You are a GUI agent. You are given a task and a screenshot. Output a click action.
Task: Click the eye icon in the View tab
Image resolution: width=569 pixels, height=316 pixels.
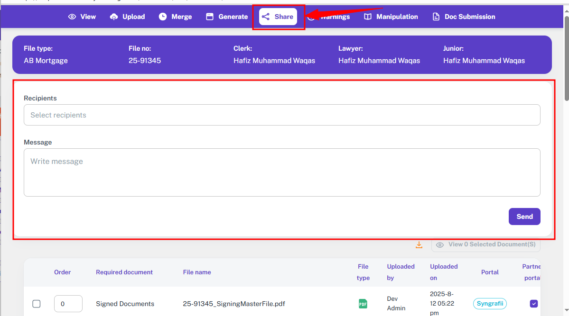coord(72,17)
